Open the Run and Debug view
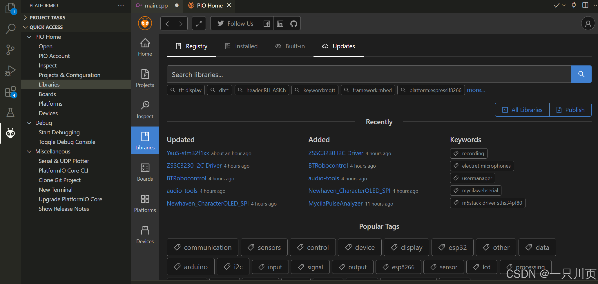The width and height of the screenshot is (598, 284). tap(10, 71)
